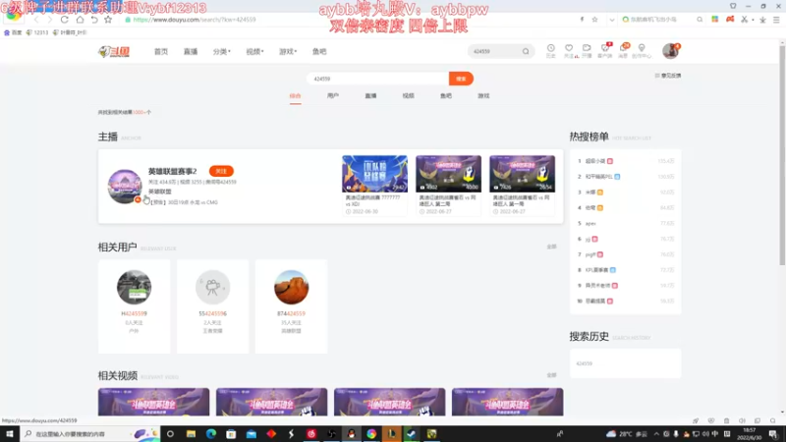Open 直播 in top navigation
This screenshot has width=786, height=442.
[191, 52]
